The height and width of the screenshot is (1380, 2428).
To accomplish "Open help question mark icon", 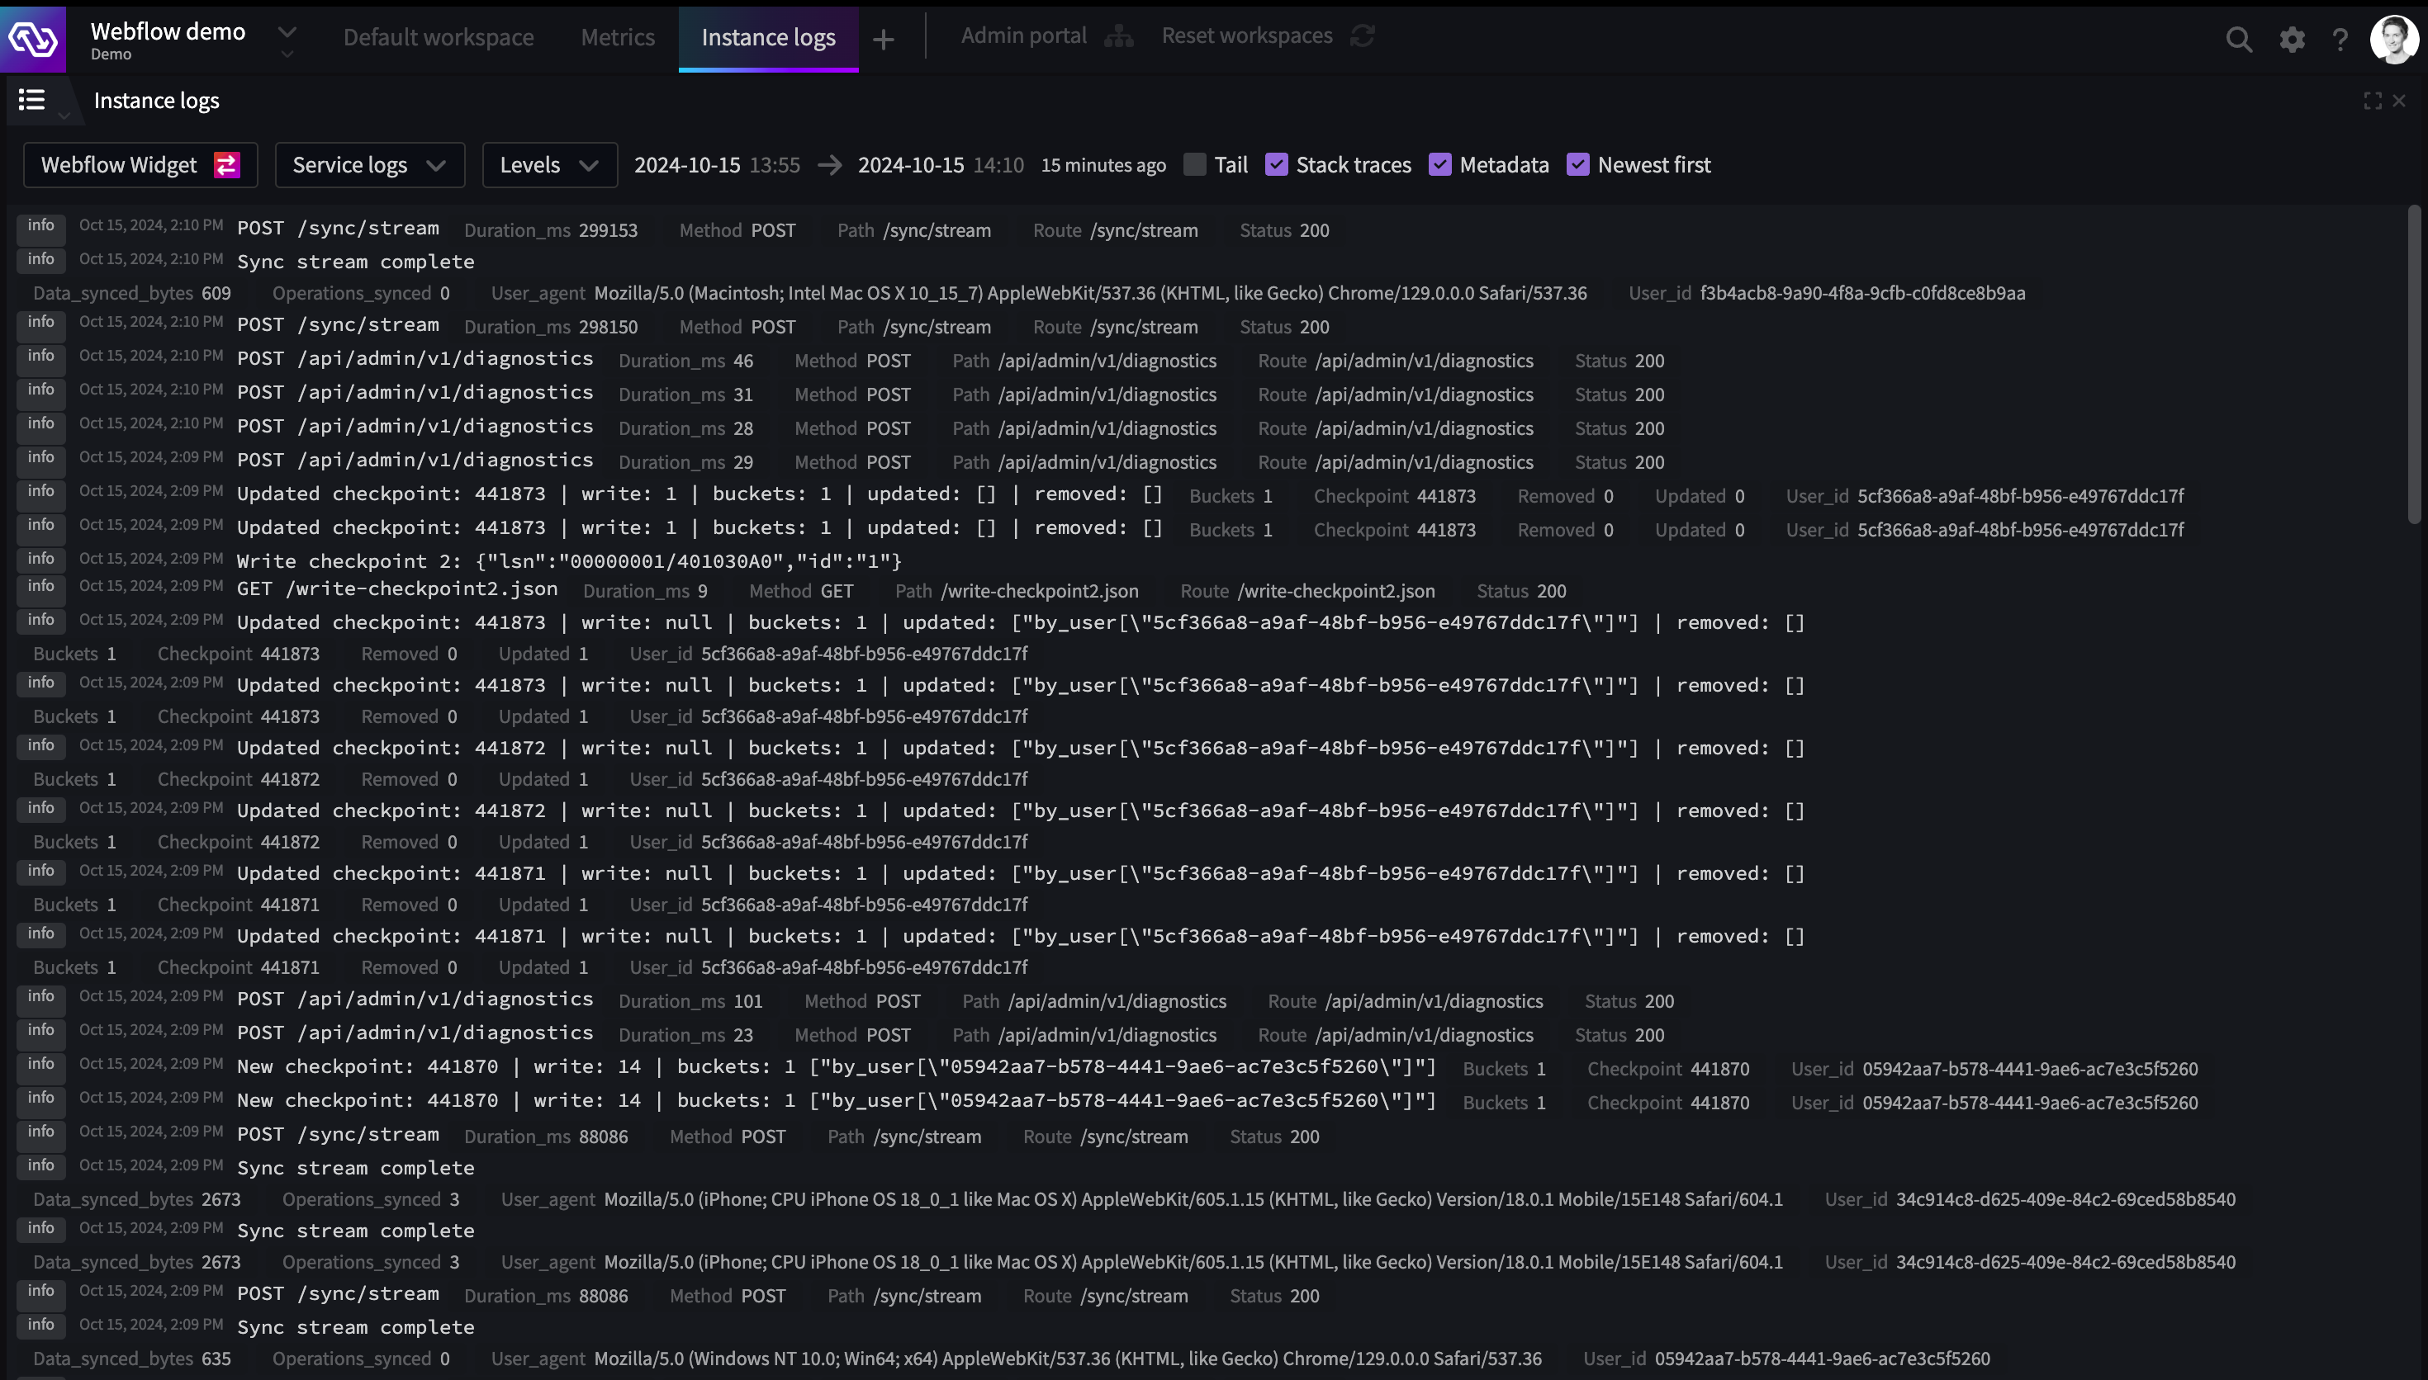I will (x=2340, y=39).
